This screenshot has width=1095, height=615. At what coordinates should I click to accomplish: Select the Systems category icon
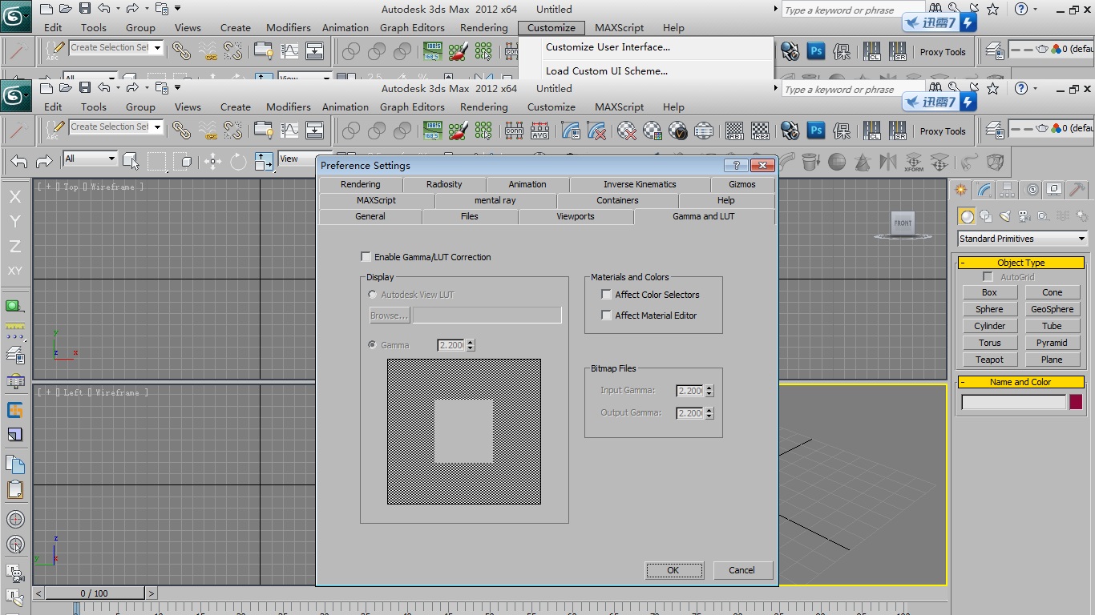point(1081,216)
